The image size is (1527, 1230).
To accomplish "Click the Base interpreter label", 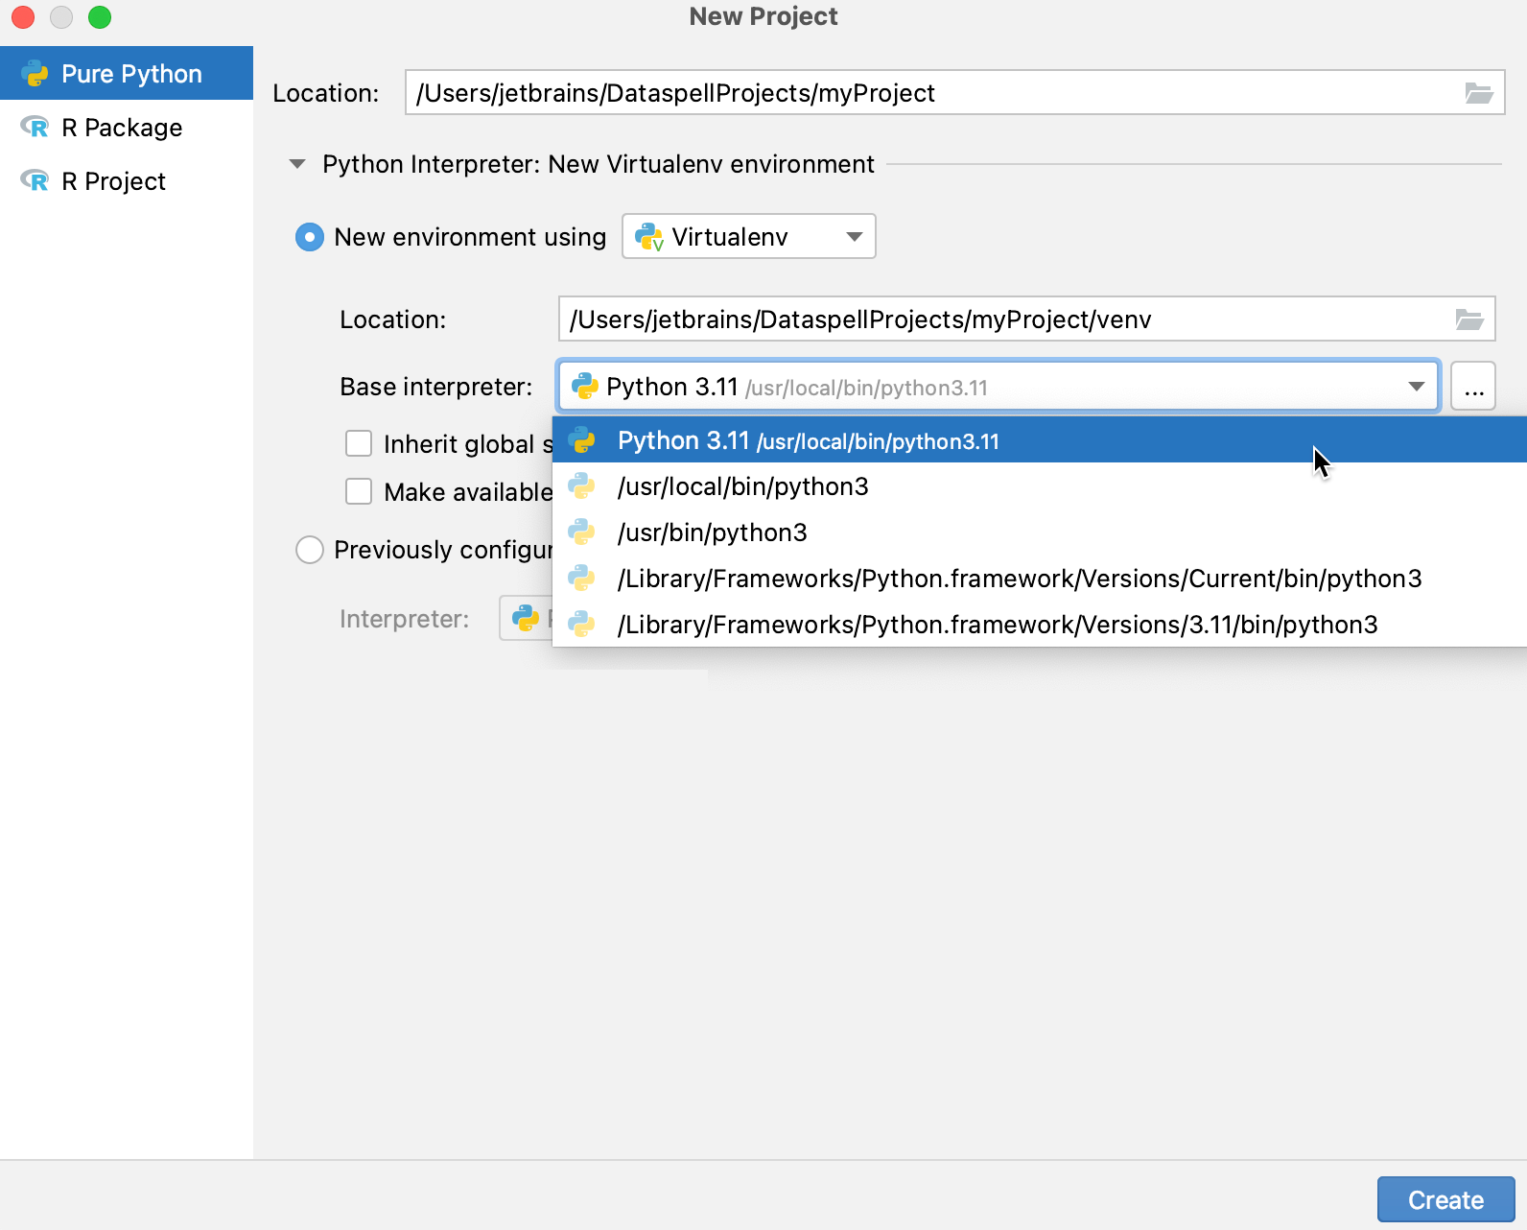I will [436, 387].
